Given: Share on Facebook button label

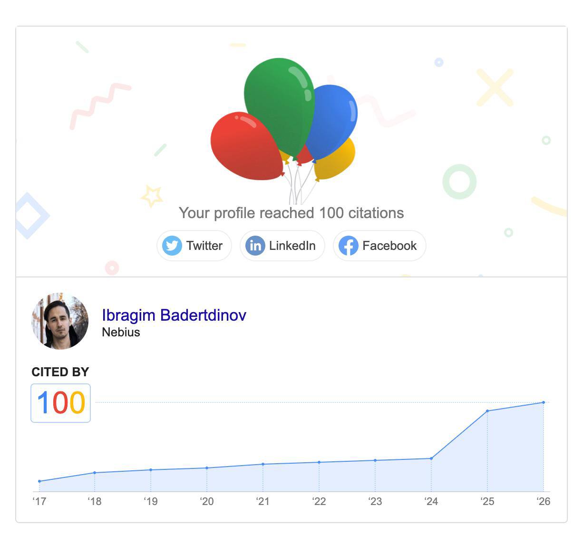Looking at the screenshot, I should pos(389,246).
